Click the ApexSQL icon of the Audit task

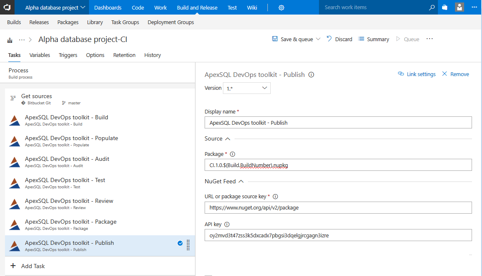click(15, 162)
